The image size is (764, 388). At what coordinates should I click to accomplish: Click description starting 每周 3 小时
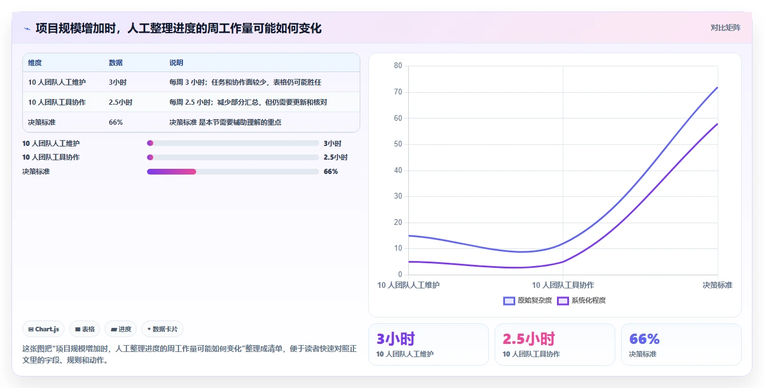click(245, 82)
